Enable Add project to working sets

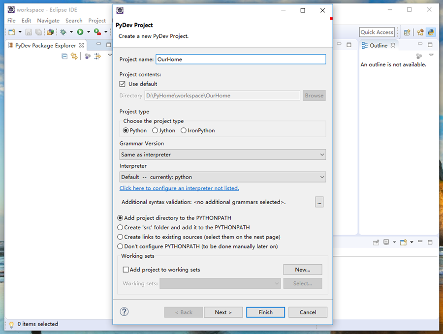pos(126,270)
